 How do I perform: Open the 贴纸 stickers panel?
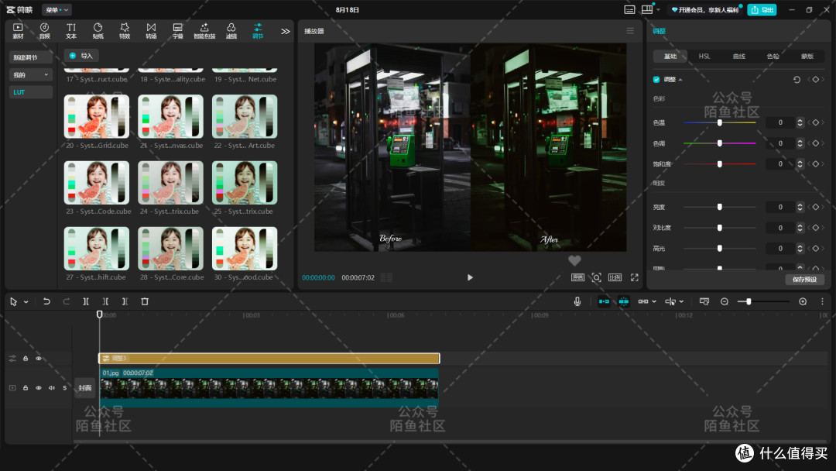tap(98, 31)
